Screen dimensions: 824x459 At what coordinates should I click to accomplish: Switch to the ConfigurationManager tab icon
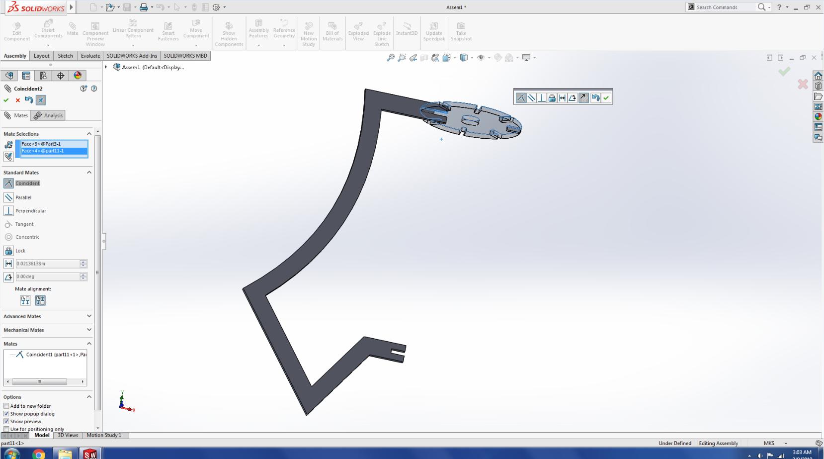[43, 76]
